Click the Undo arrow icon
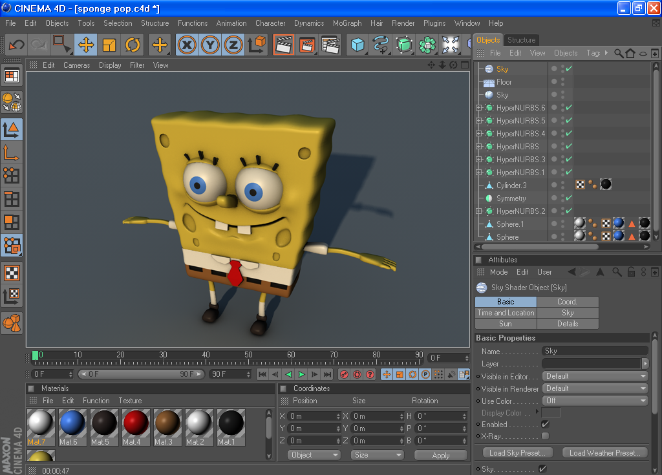 (x=17, y=45)
